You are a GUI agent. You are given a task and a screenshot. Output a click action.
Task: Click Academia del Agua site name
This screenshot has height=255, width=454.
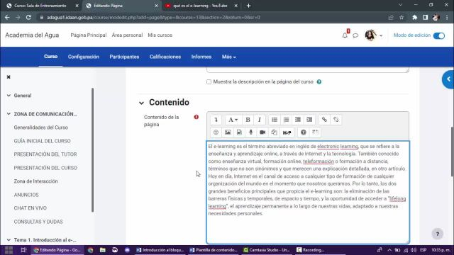click(x=32, y=35)
